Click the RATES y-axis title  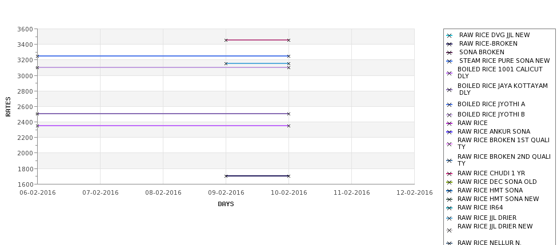pos(8,107)
